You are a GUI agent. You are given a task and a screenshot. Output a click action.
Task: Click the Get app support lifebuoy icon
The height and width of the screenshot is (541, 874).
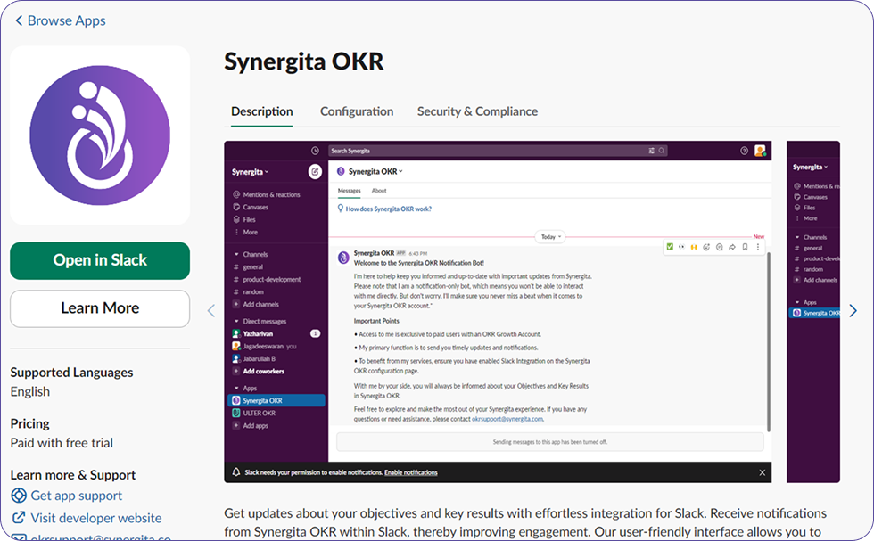click(x=19, y=496)
